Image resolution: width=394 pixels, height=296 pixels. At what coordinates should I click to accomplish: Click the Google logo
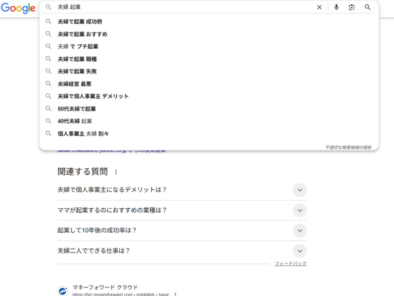pos(18,8)
